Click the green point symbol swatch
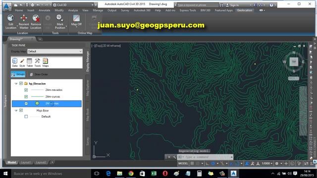Image resolution: width=317 pixels, height=178 pixels. (x=37, y=103)
